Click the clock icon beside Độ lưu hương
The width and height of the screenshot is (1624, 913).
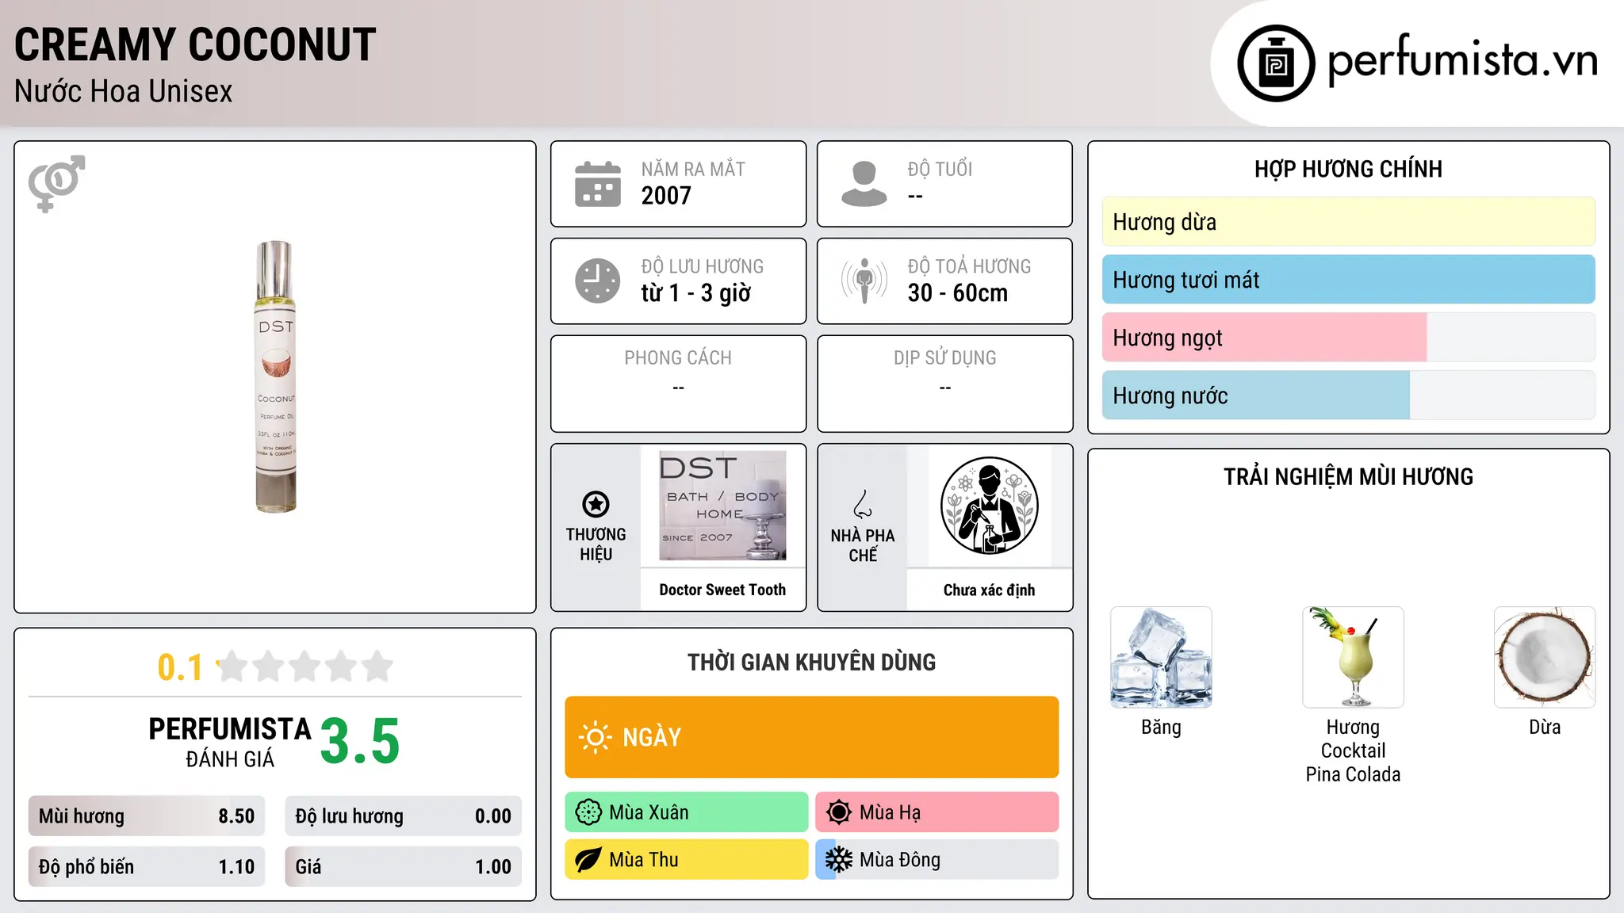coord(598,281)
